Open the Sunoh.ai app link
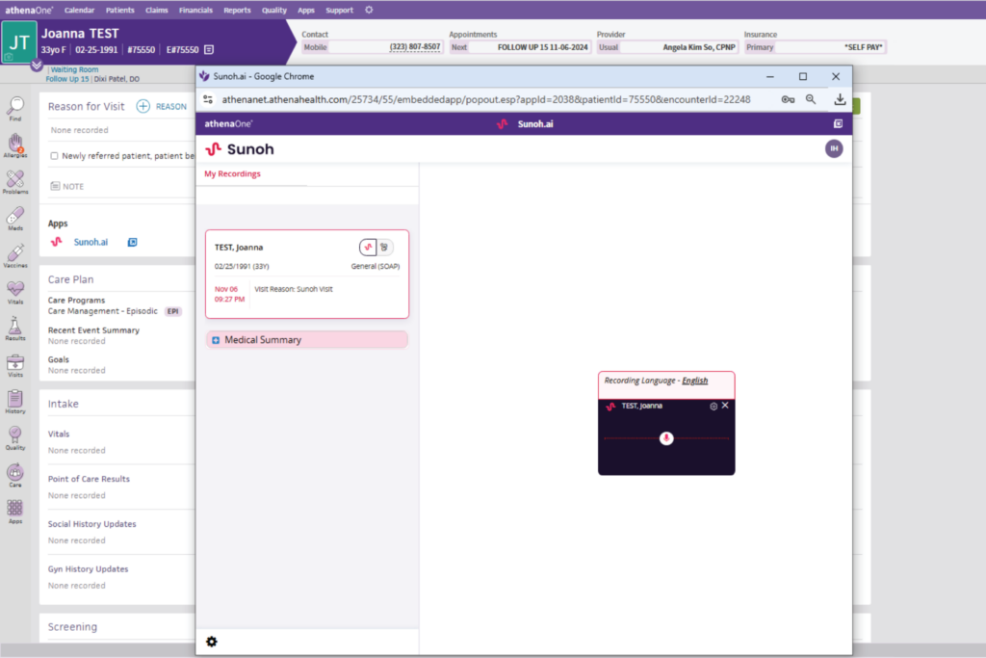This screenshot has height=658, width=986. click(x=91, y=242)
